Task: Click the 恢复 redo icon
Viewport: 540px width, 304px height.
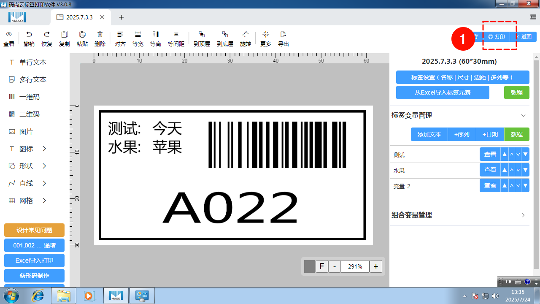Action: click(47, 34)
